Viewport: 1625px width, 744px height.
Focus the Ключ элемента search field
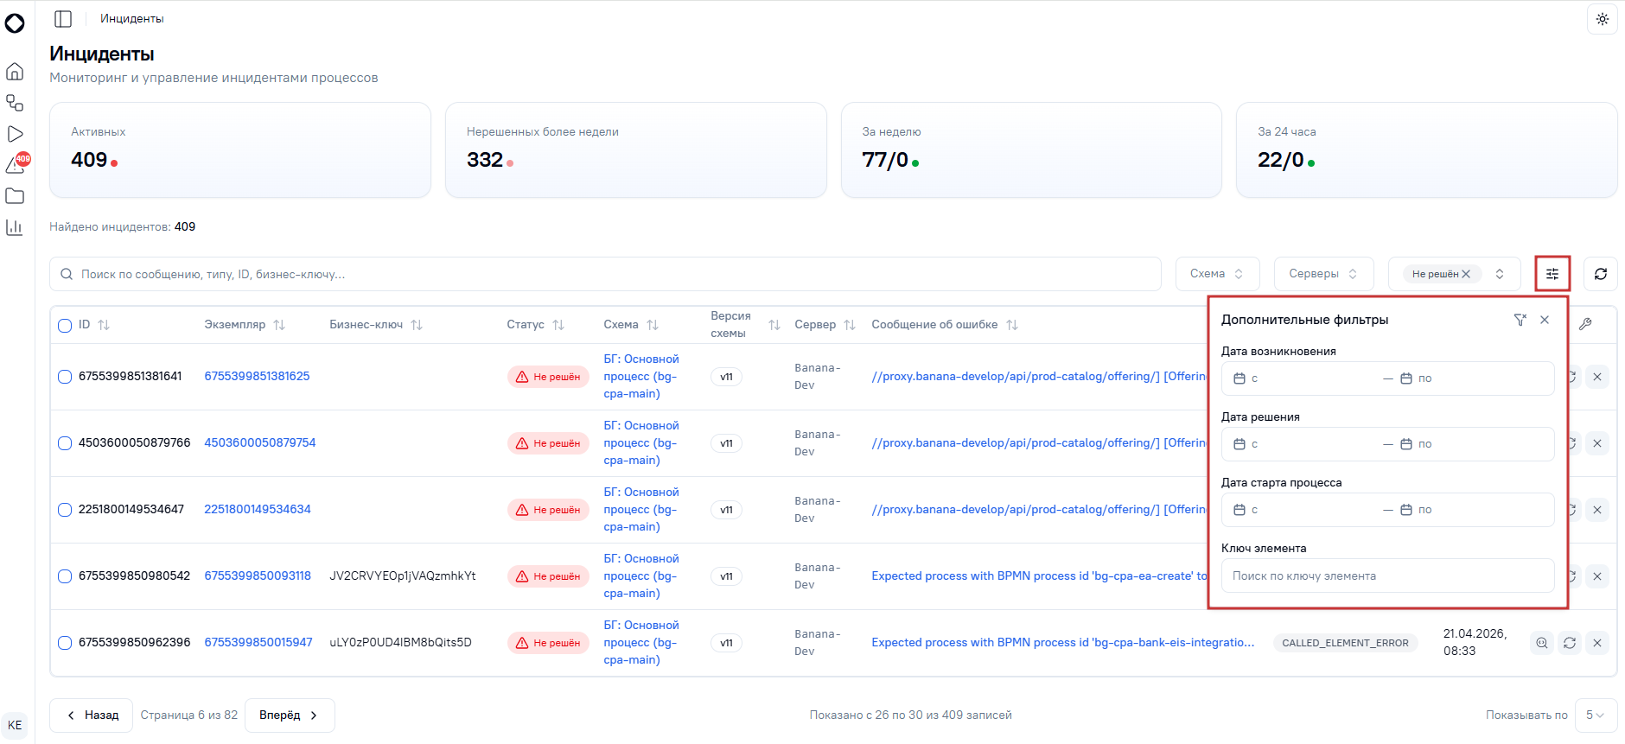coord(1387,575)
